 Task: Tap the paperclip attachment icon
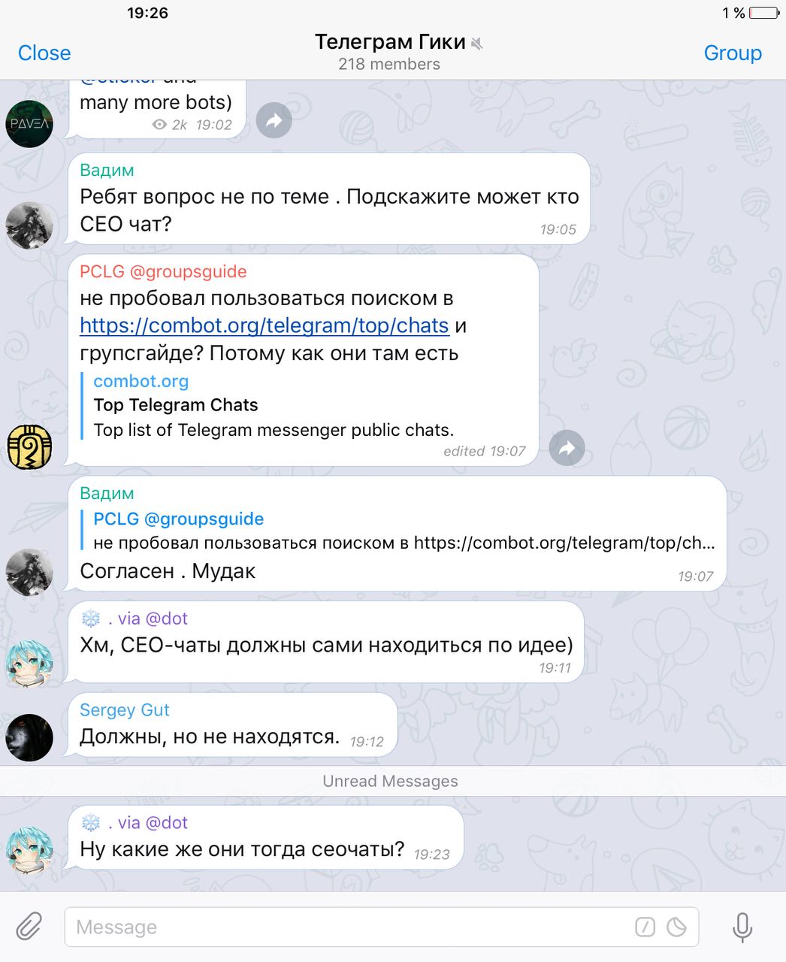point(29,926)
